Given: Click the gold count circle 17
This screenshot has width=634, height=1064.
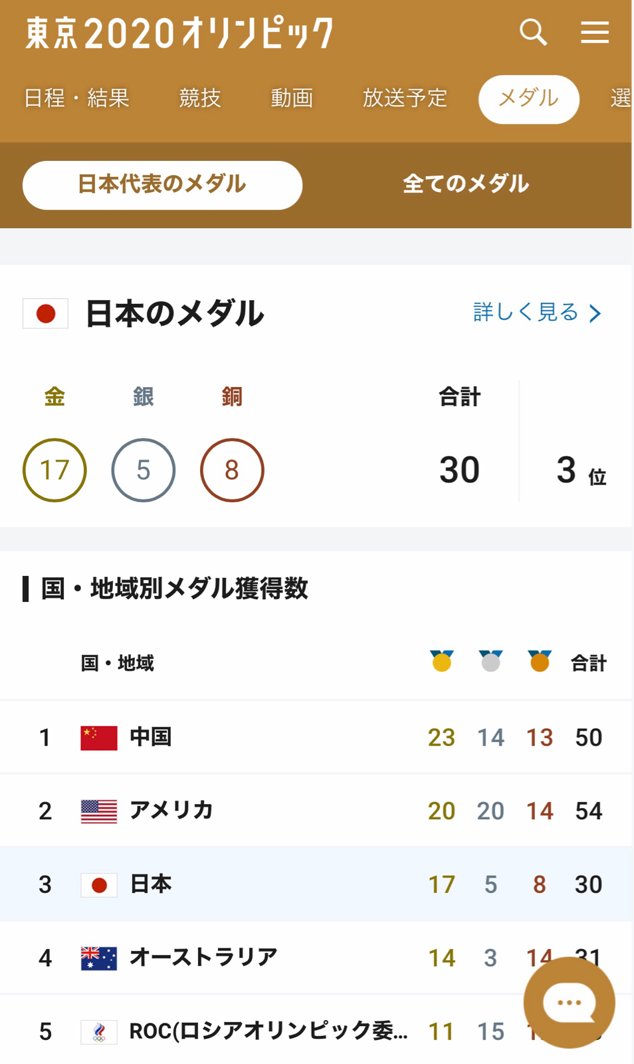Looking at the screenshot, I should point(54,470).
